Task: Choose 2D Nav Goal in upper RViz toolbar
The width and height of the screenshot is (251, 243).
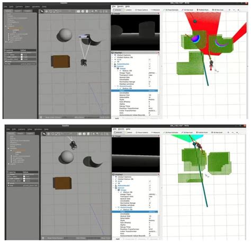Action: (x=187, y=10)
